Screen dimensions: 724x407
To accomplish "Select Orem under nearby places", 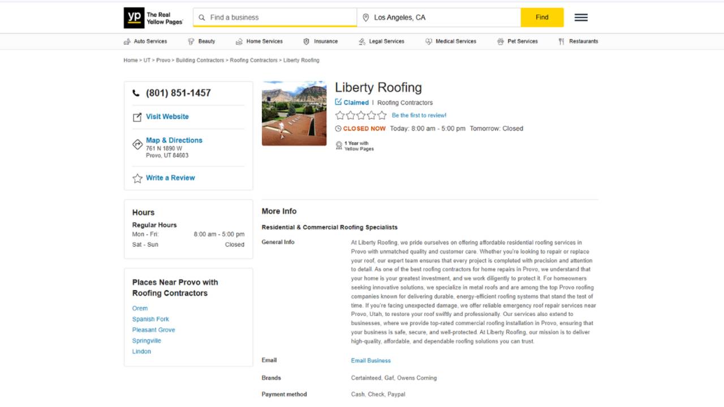I will point(140,308).
